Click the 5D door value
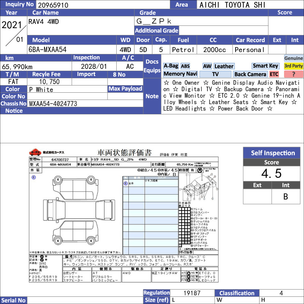The height and width of the screenshot is (304, 304). (x=143, y=50)
